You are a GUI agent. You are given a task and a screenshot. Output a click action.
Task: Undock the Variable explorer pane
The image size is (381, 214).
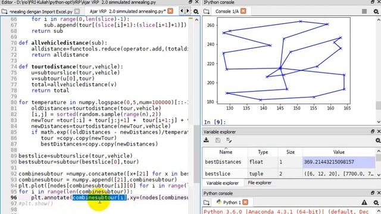(x=373, y=131)
